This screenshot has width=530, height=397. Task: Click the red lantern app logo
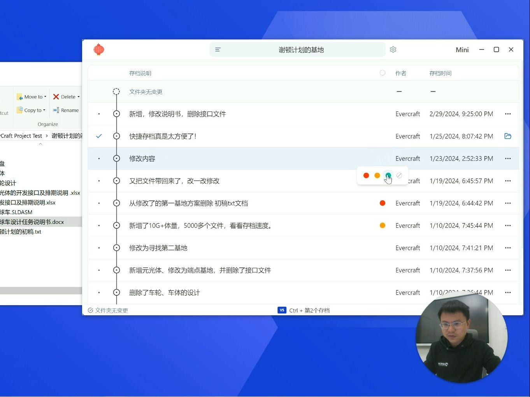(99, 49)
